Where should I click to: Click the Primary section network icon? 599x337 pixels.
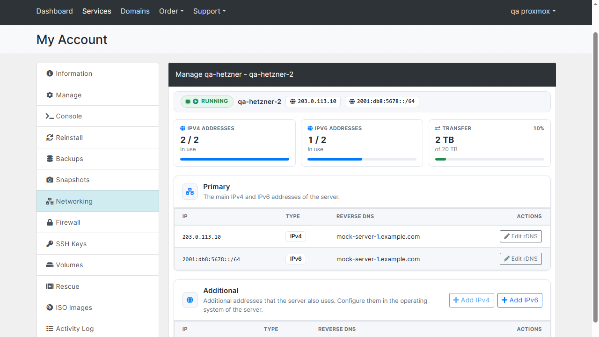tap(190, 191)
